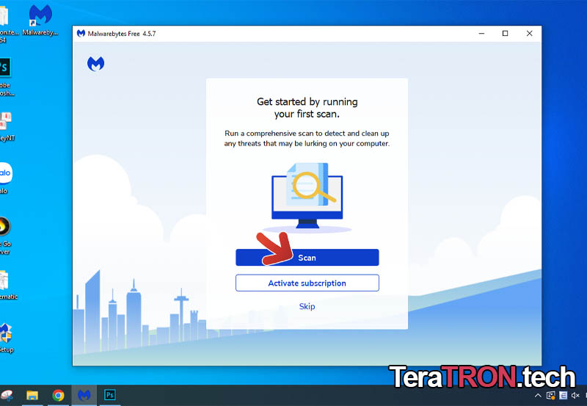
Task: Click the muted volume tray icon
Action: (x=575, y=396)
